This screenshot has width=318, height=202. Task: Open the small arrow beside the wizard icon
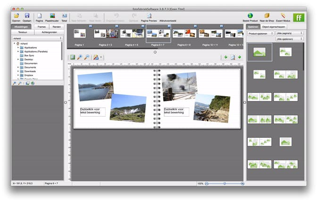[101, 58]
